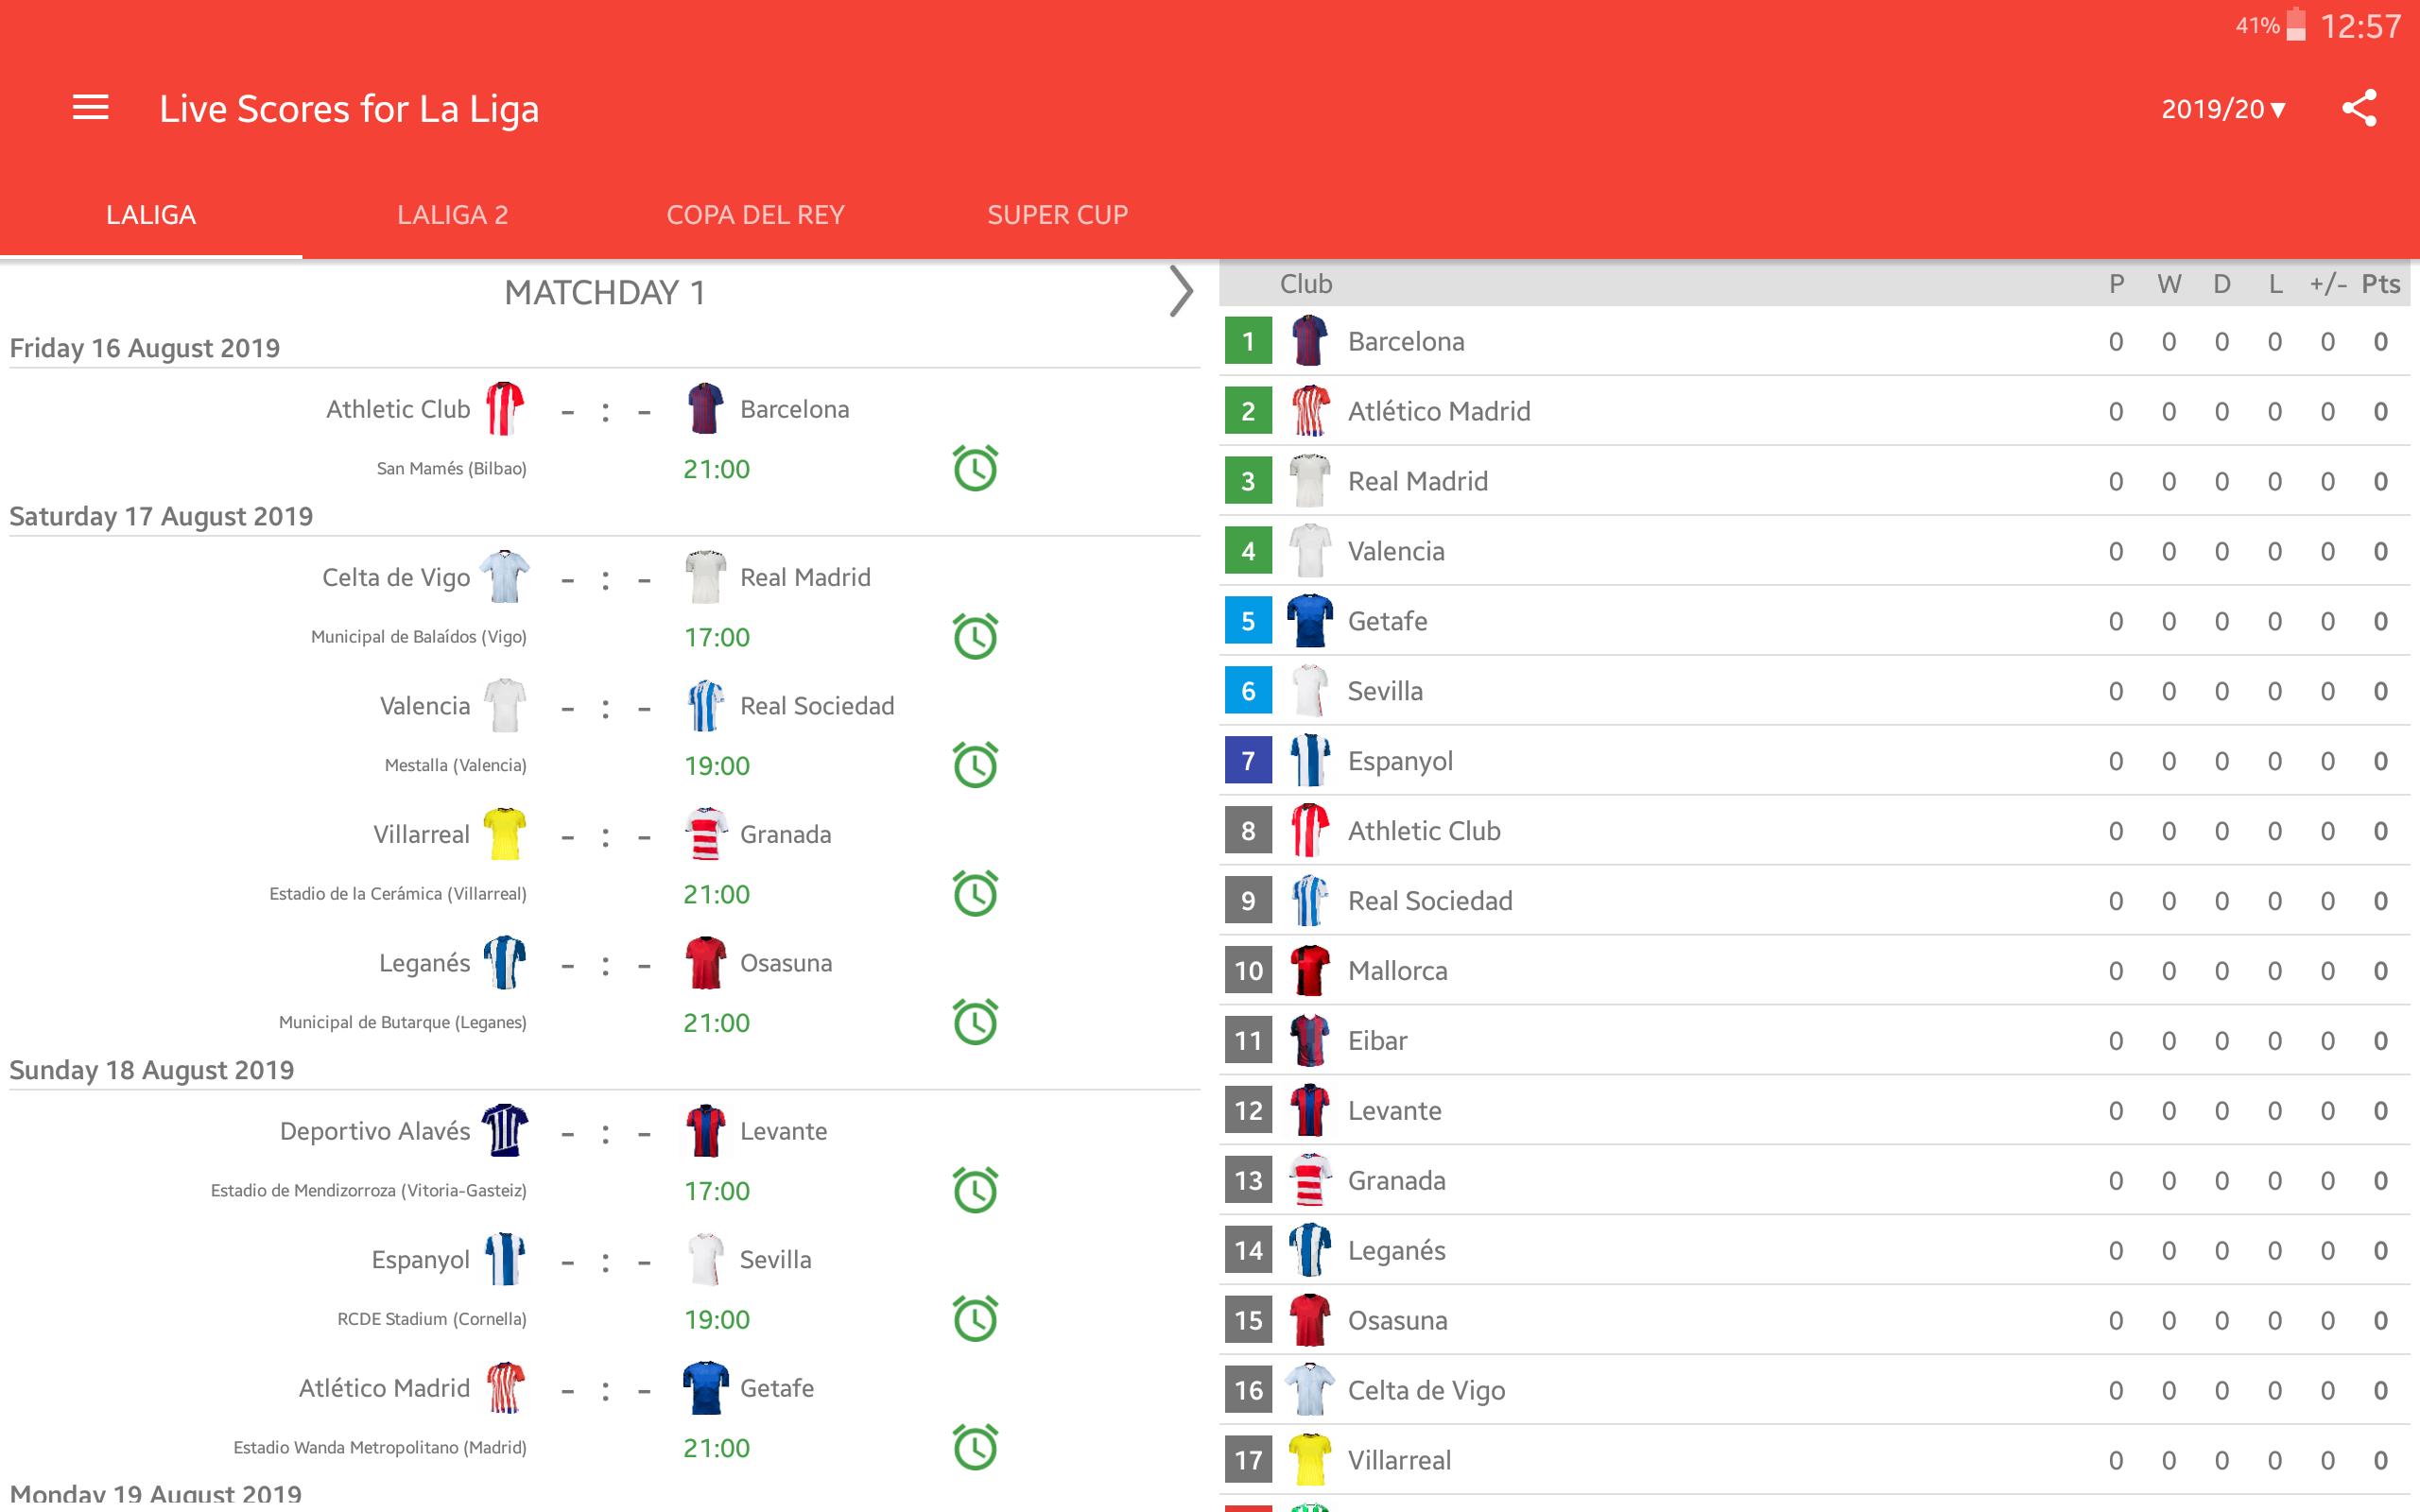Image resolution: width=2420 pixels, height=1512 pixels.
Task: Open the hamburger menu in the top left
Action: tap(91, 108)
